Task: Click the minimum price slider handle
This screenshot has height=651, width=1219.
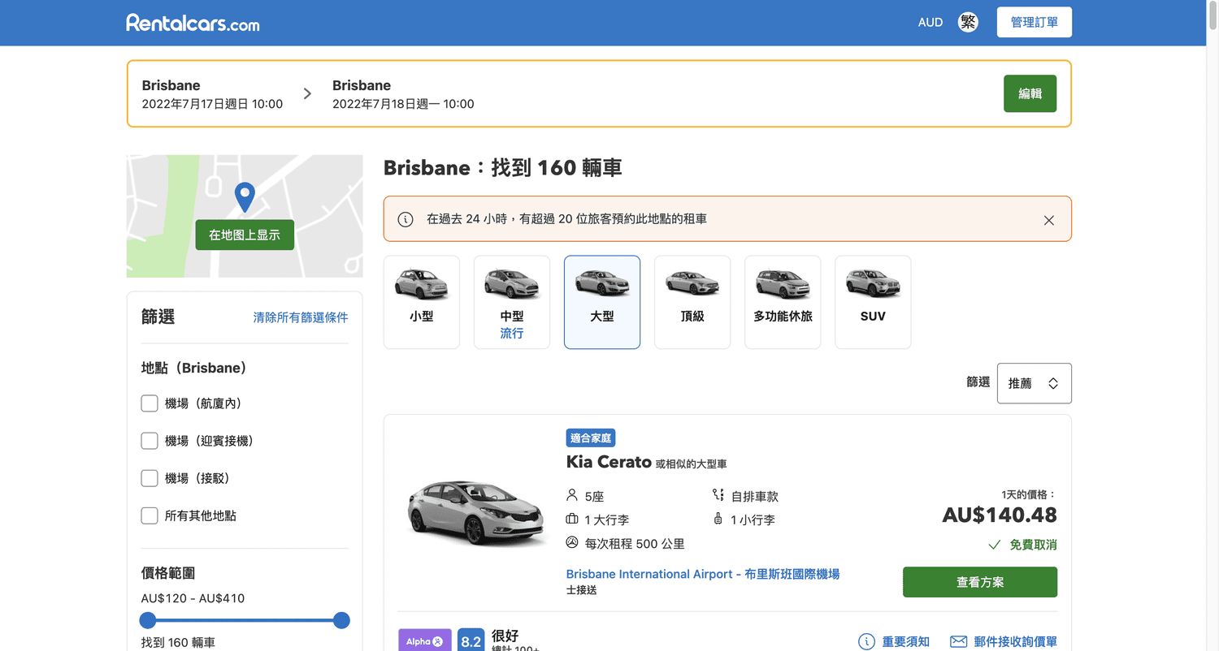Action: point(148,620)
